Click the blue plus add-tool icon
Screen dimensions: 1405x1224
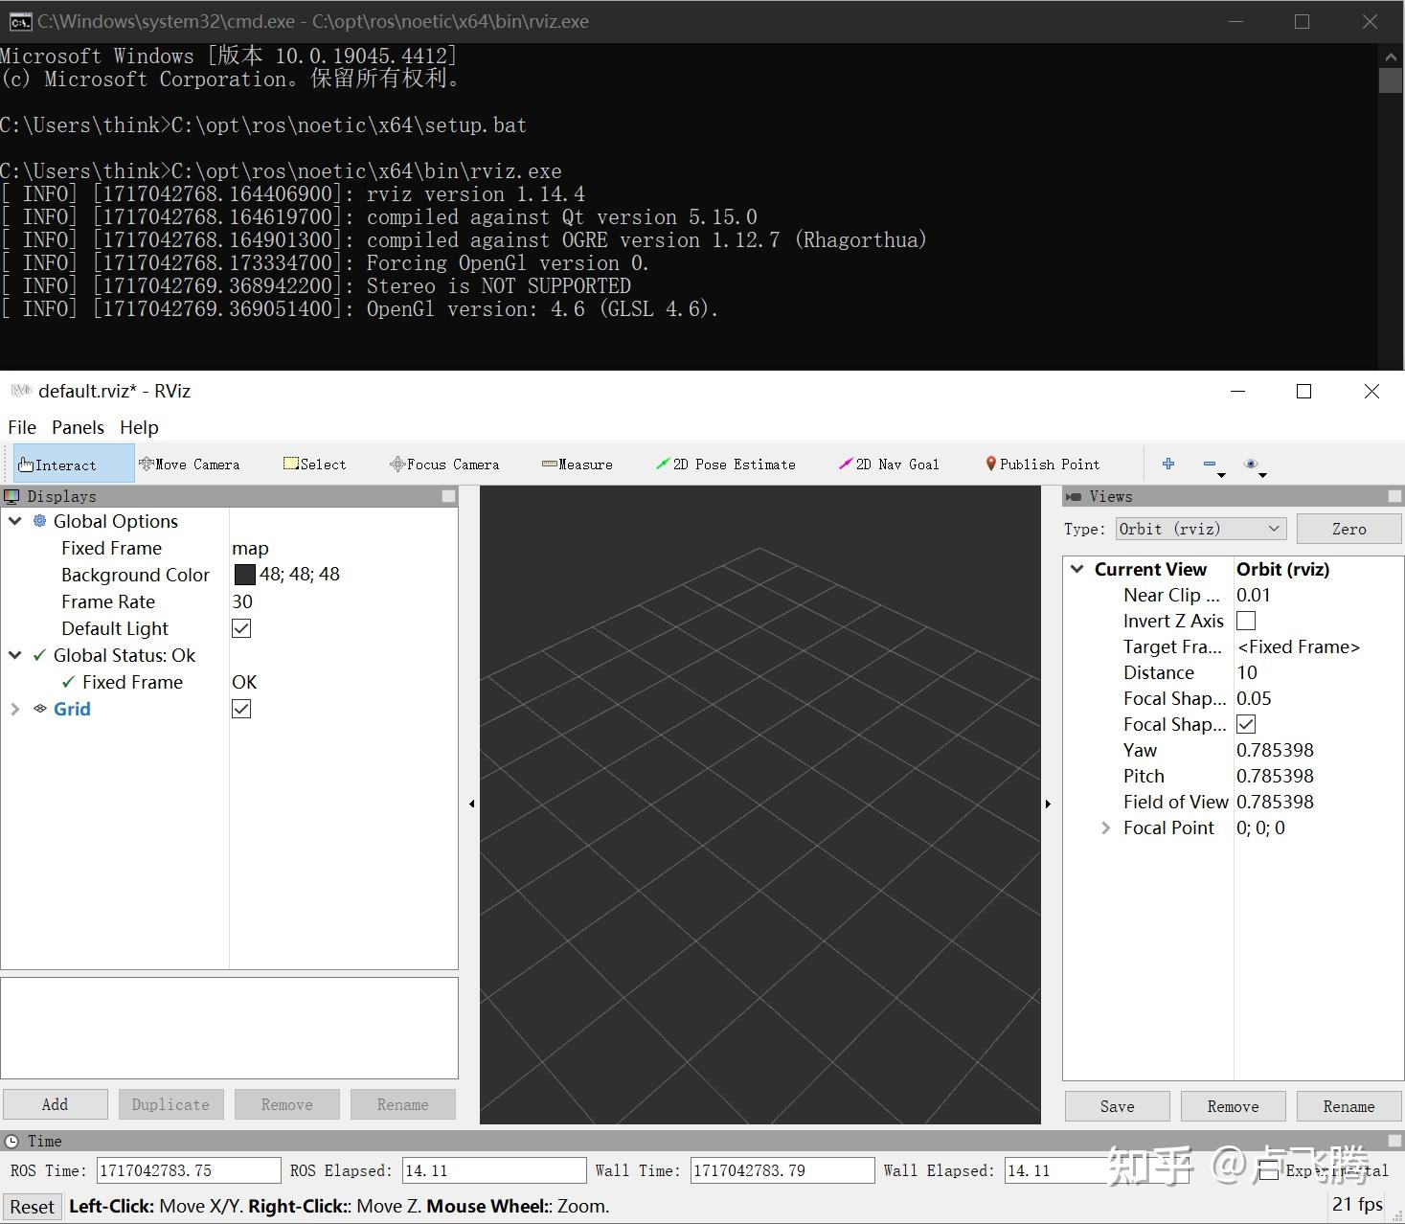[1168, 464]
